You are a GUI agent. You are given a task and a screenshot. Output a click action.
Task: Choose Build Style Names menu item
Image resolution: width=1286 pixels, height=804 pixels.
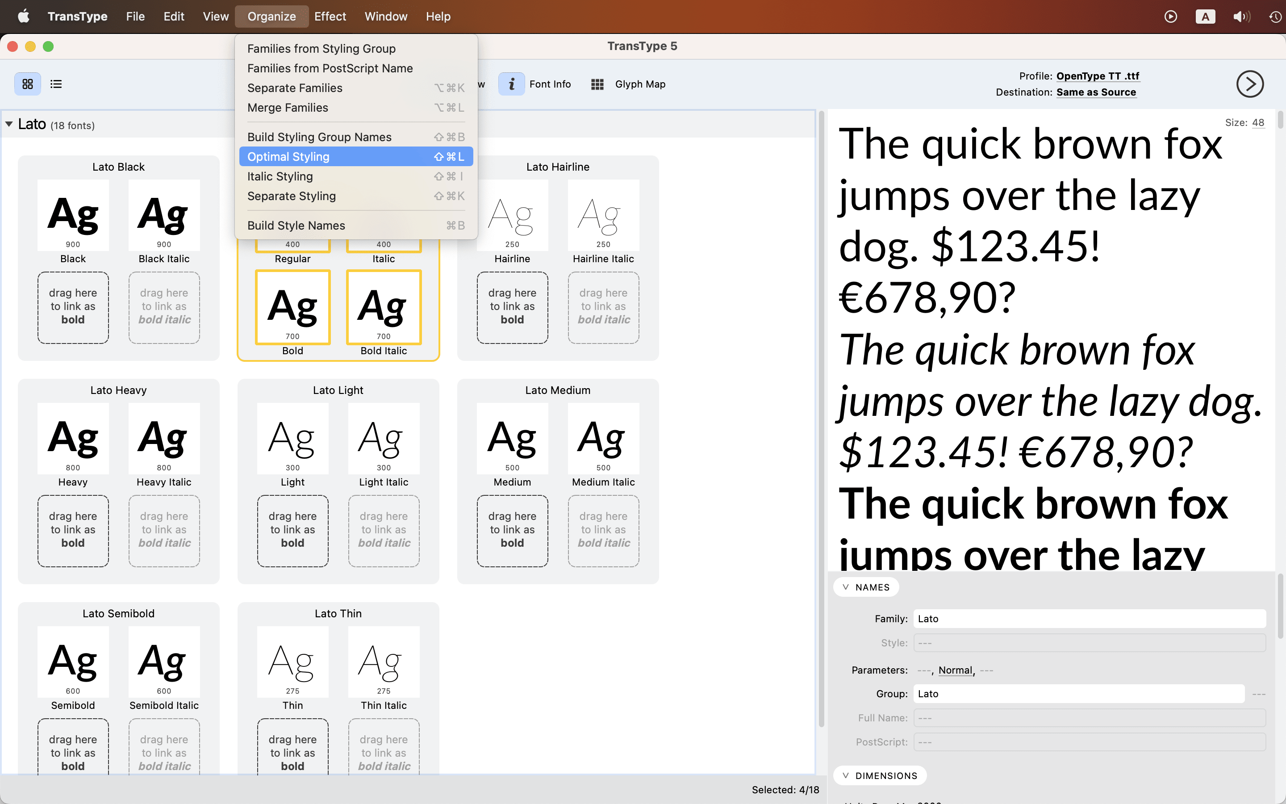pyautogui.click(x=356, y=226)
